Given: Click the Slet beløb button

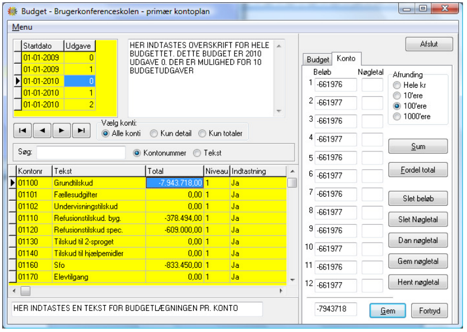Looking at the screenshot, I should click(418, 198).
